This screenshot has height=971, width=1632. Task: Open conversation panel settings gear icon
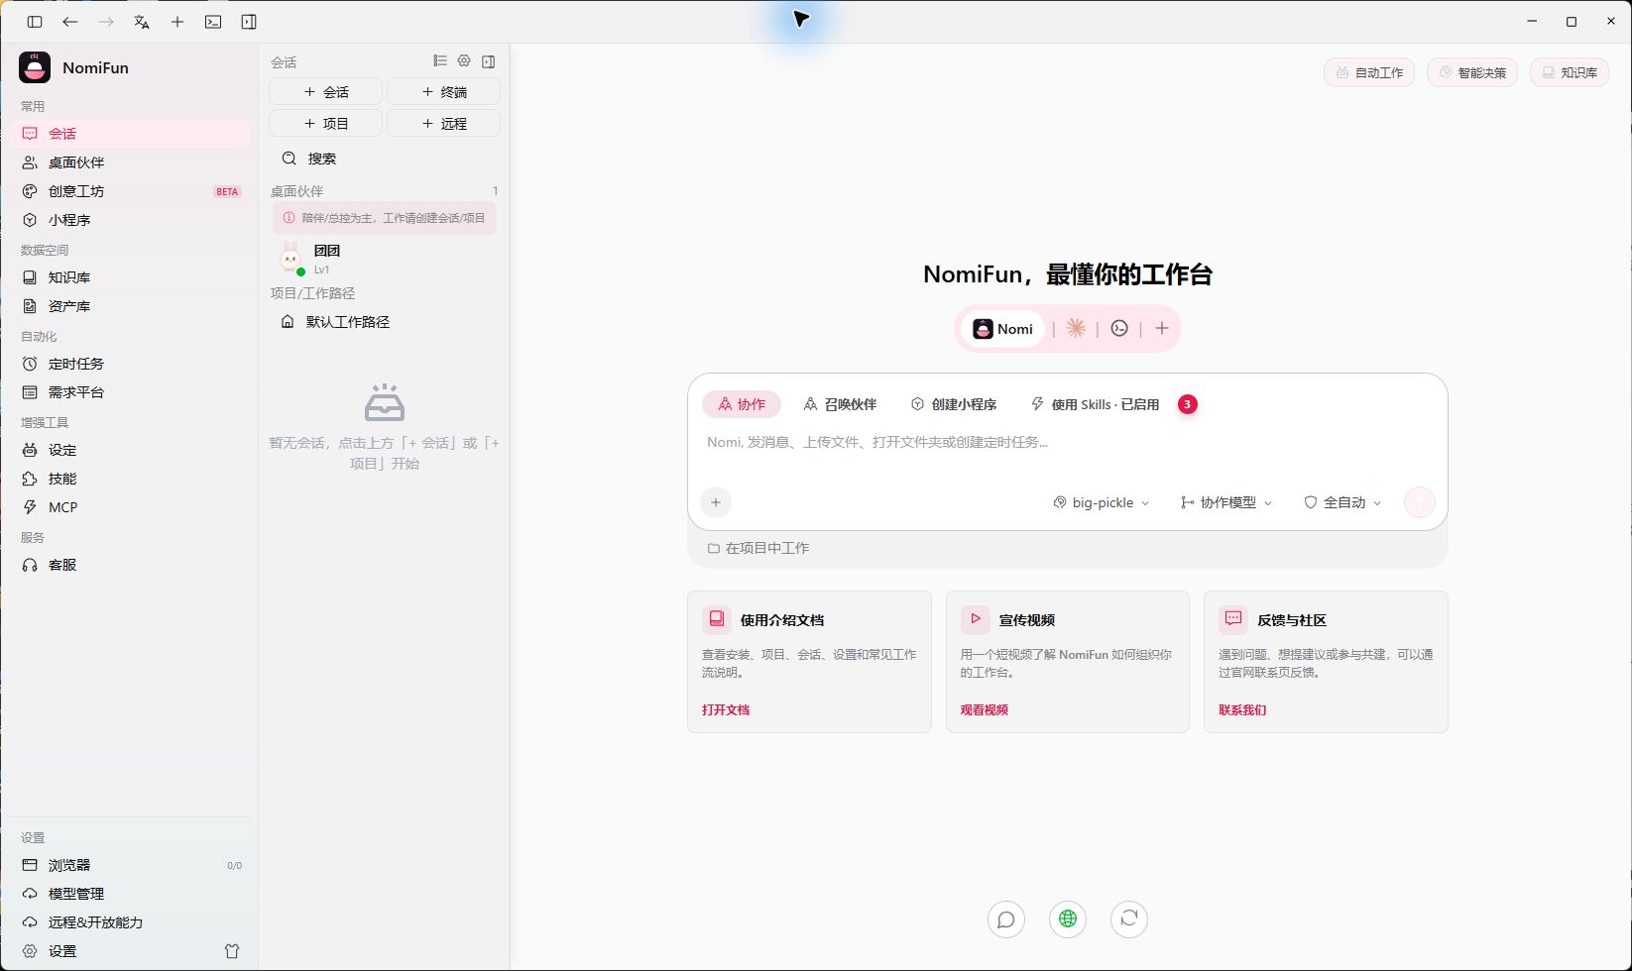(x=464, y=61)
